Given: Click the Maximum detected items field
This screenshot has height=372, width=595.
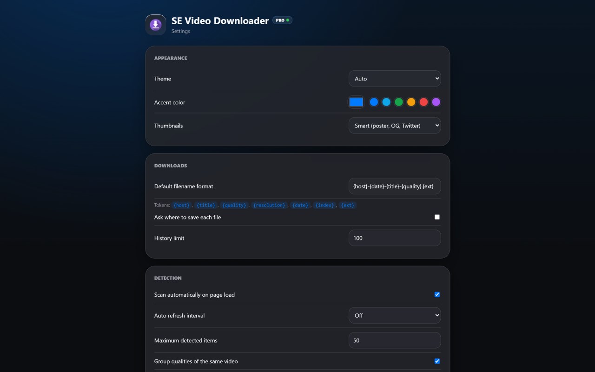Looking at the screenshot, I should 395,340.
